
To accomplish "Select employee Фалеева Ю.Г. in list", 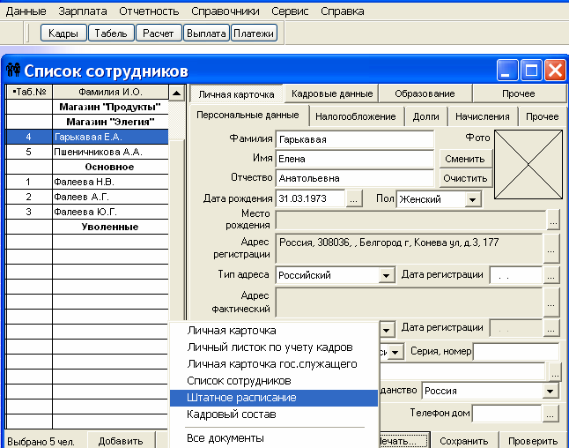I will tap(87, 212).
